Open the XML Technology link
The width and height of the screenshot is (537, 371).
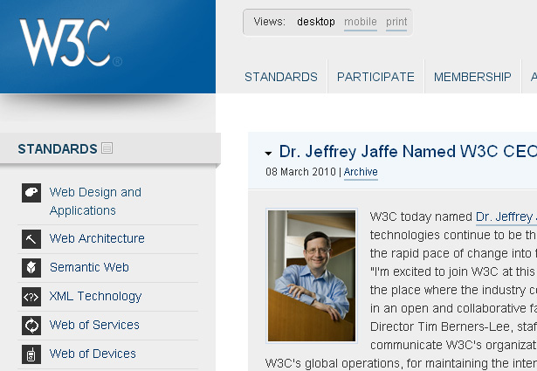95,296
